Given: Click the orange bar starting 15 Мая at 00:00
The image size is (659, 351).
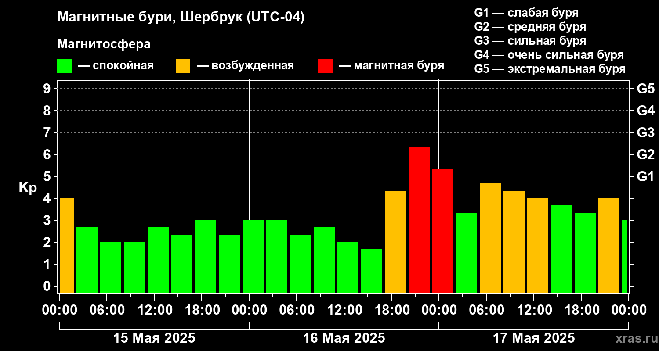Looking at the screenshot, I should (x=67, y=245).
